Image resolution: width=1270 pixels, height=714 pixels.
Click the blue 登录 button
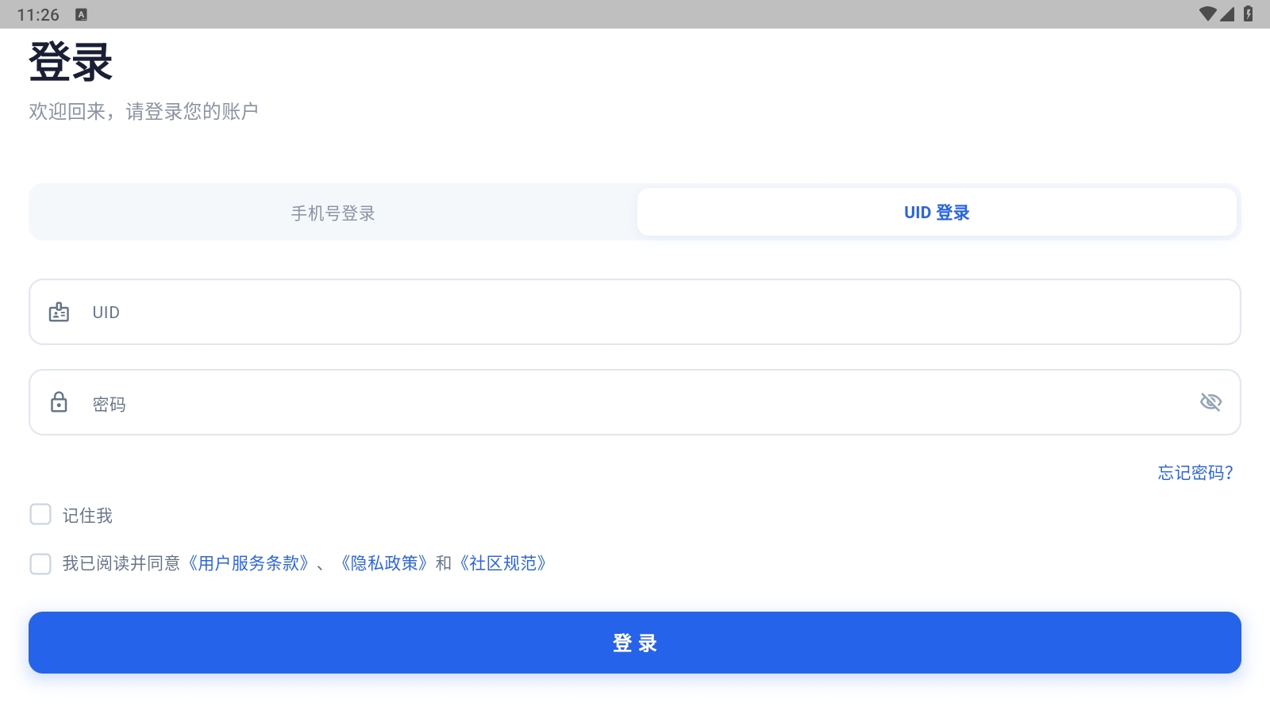pyautogui.click(x=635, y=643)
